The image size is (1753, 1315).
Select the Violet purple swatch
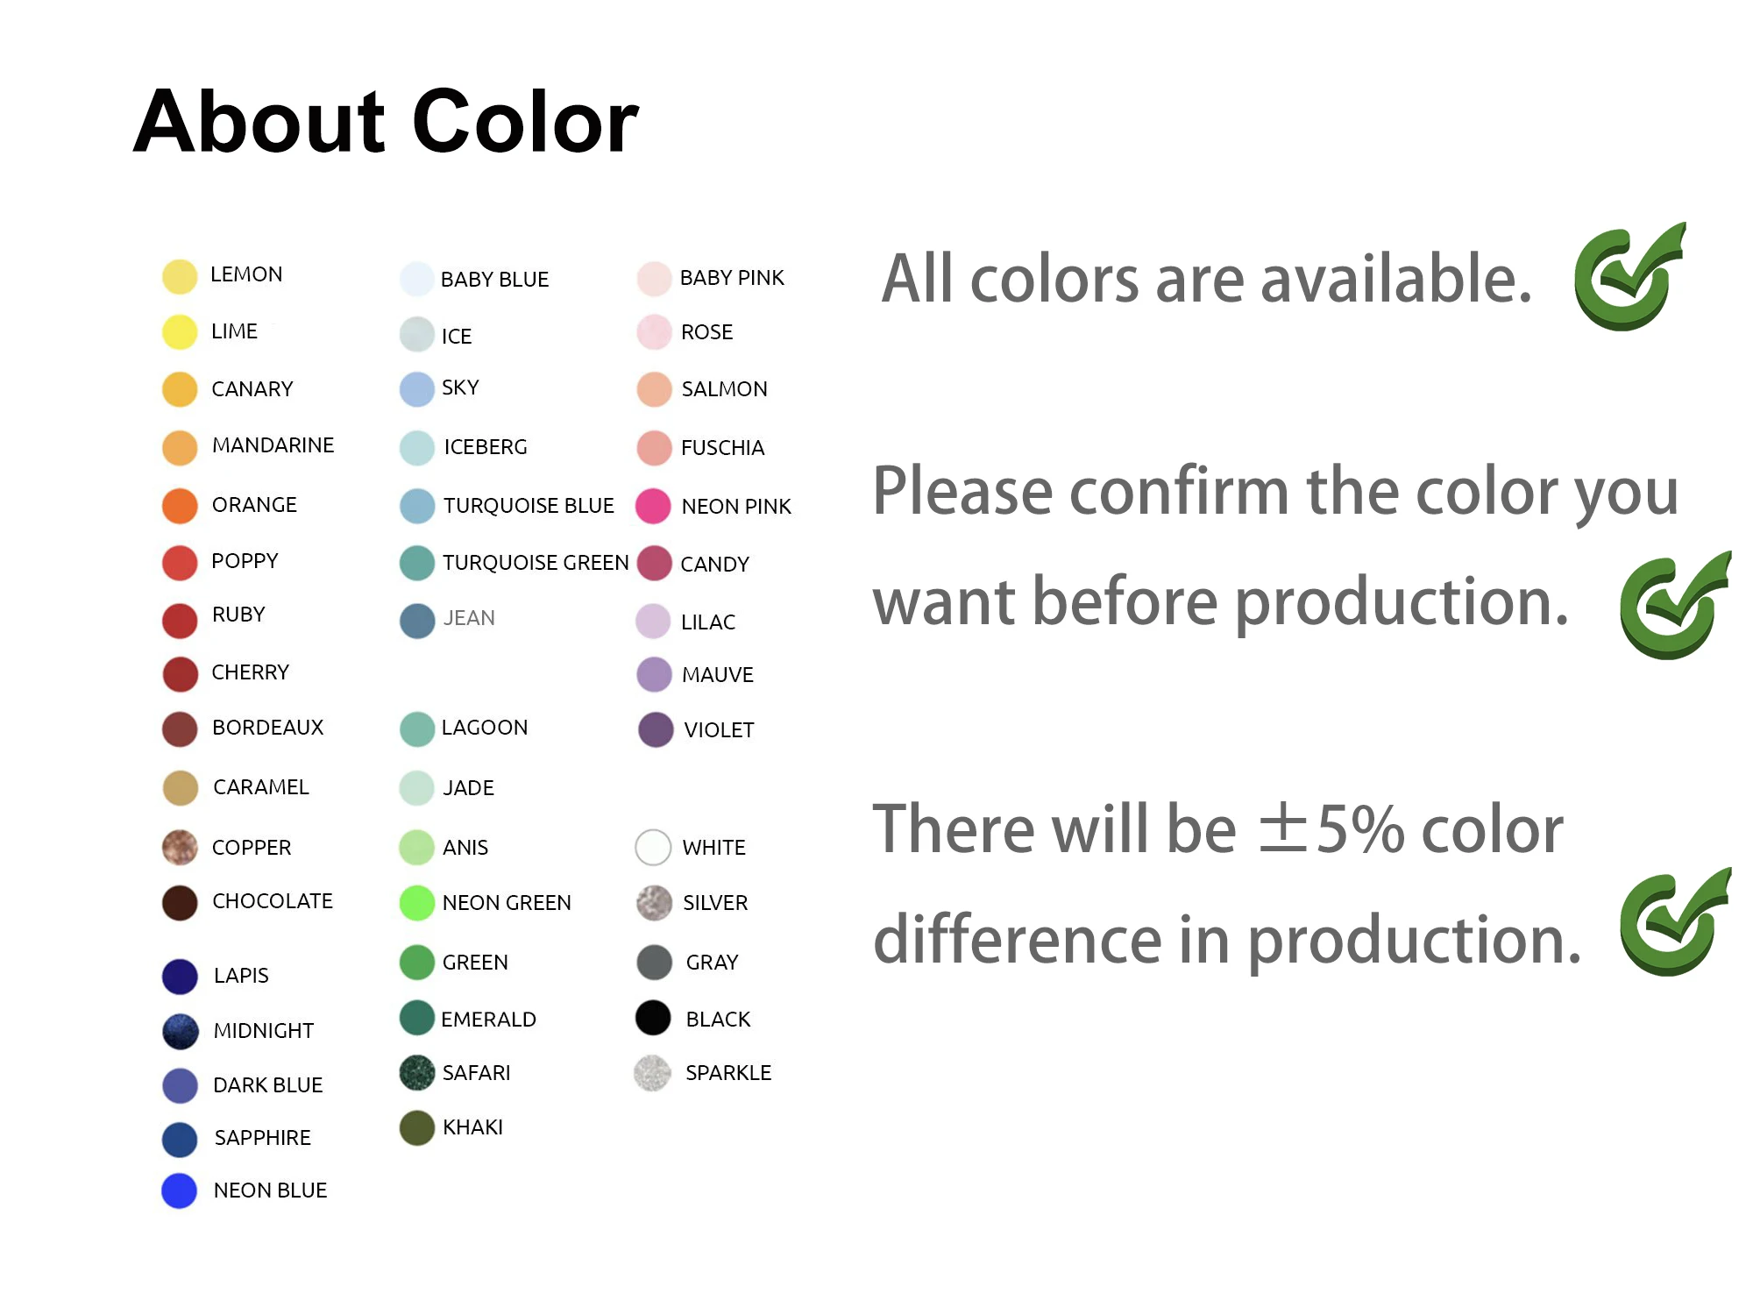pyautogui.click(x=655, y=729)
